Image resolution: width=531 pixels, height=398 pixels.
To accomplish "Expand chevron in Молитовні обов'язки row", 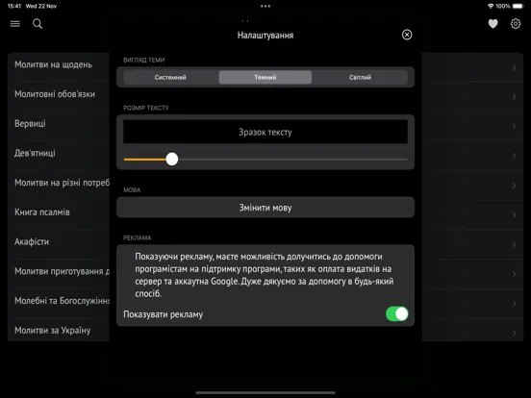I will [x=514, y=97].
